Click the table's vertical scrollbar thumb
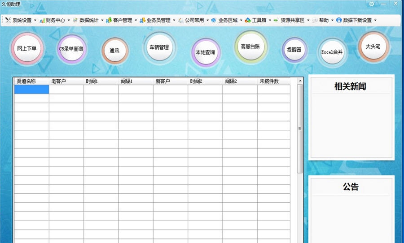This screenshot has width=404, height=243. pos(300,129)
